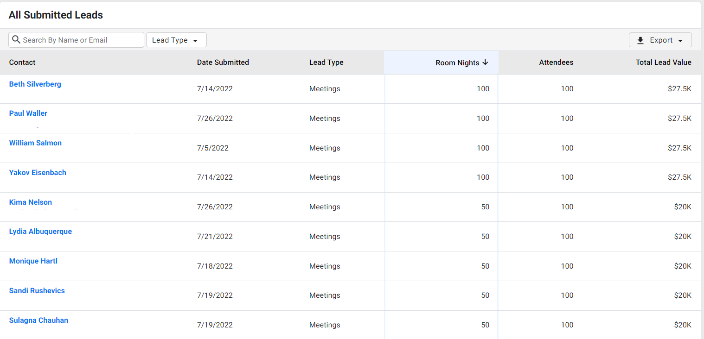Click the Export download arrow icon
Image resolution: width=704 pixels, height=339 pixels.
pyautogui.click(x=640, y=40)
